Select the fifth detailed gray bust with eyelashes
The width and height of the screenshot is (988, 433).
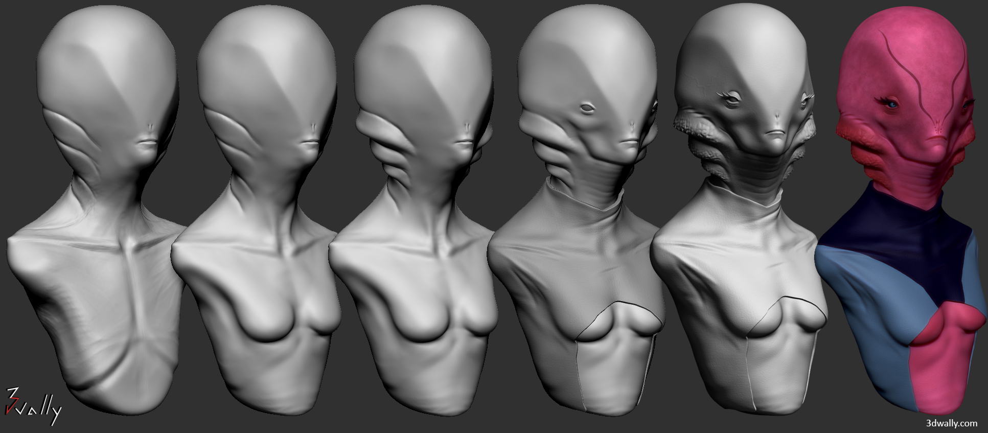point(739,210)
